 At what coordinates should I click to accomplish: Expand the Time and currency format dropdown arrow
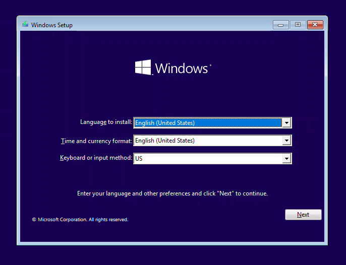(286, 141)
